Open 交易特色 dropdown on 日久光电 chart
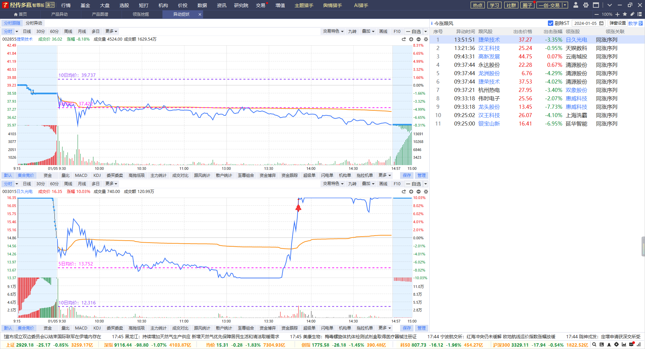 coord(333,184)
